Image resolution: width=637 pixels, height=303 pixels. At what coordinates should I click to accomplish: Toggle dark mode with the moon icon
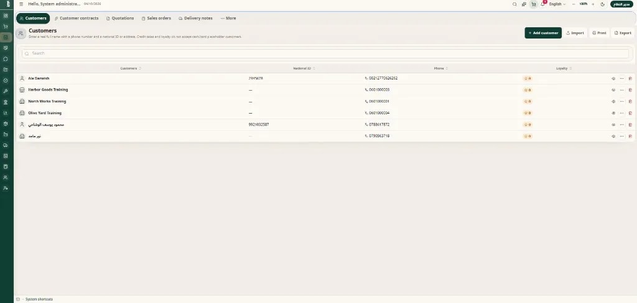(602, 4)
